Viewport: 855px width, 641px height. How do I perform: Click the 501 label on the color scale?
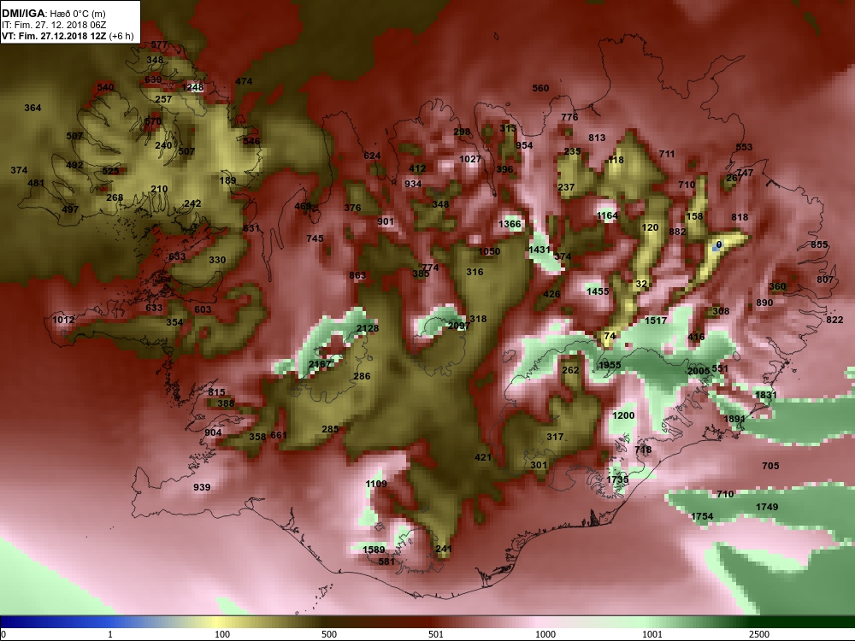click(436, 634)
